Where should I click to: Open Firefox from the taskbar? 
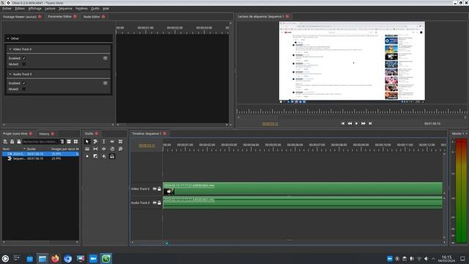55,258
